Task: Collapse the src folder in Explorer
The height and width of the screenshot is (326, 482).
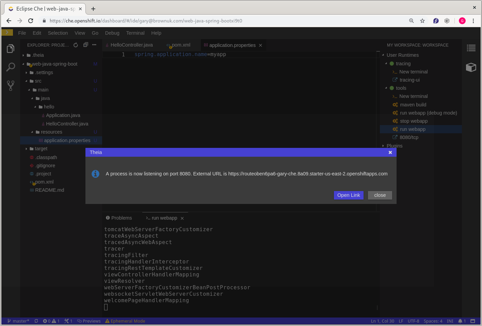Action: (x=26, y=81)
